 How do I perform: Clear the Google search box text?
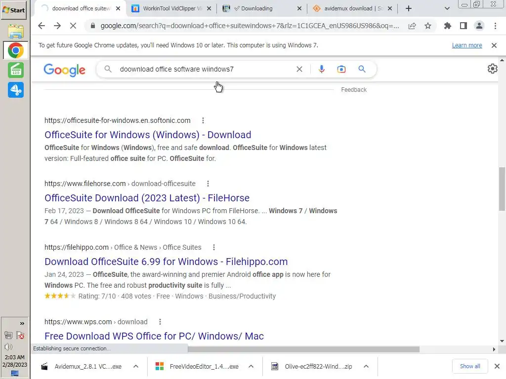tap(299, 69)
